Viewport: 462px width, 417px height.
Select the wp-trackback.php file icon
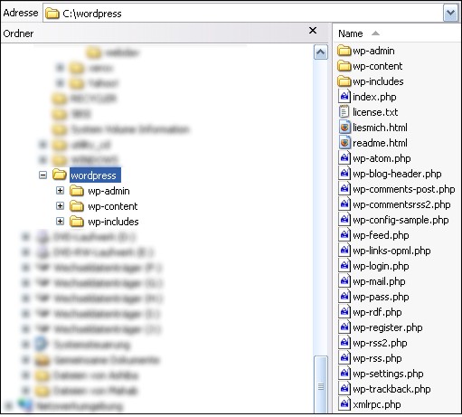pos(344,389)
